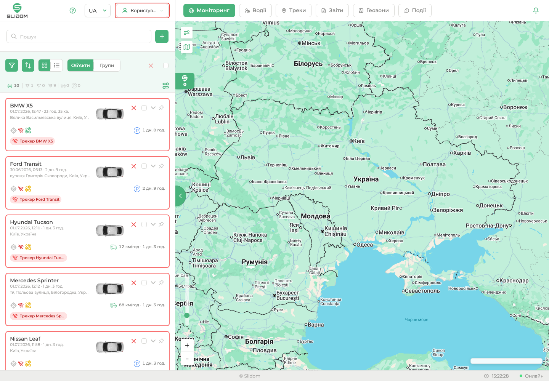
Task: Pin the Mercedes Sprinter object
Action: pos(161,283)
